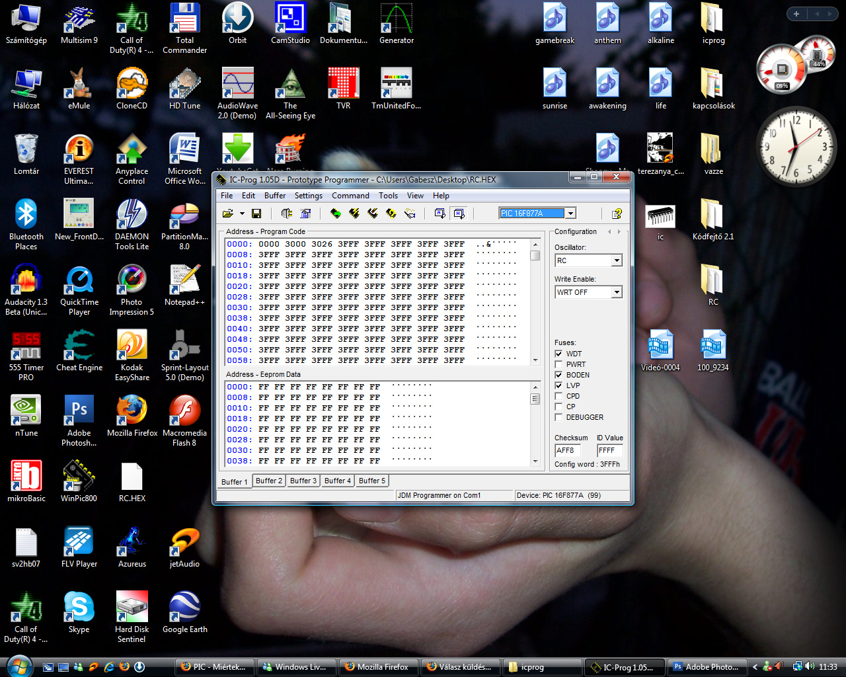Viewport: 846px width, 677px height.
Task: Switch to the icprog folder taskbar button
Action: click(543, 667)
